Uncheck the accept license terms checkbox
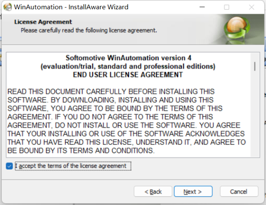This screenshot has height=205, width=266. click(x=9, y=166)
